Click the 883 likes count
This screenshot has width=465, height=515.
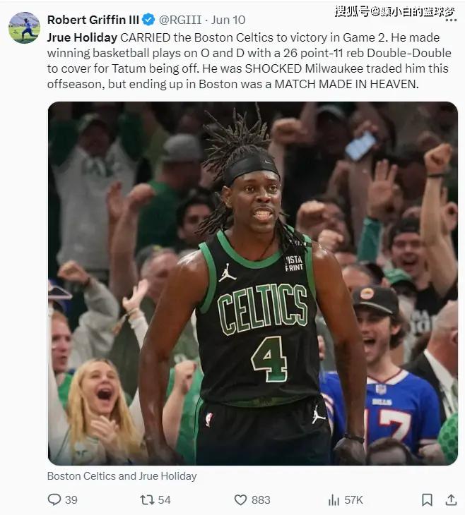(x=261, y=500)
